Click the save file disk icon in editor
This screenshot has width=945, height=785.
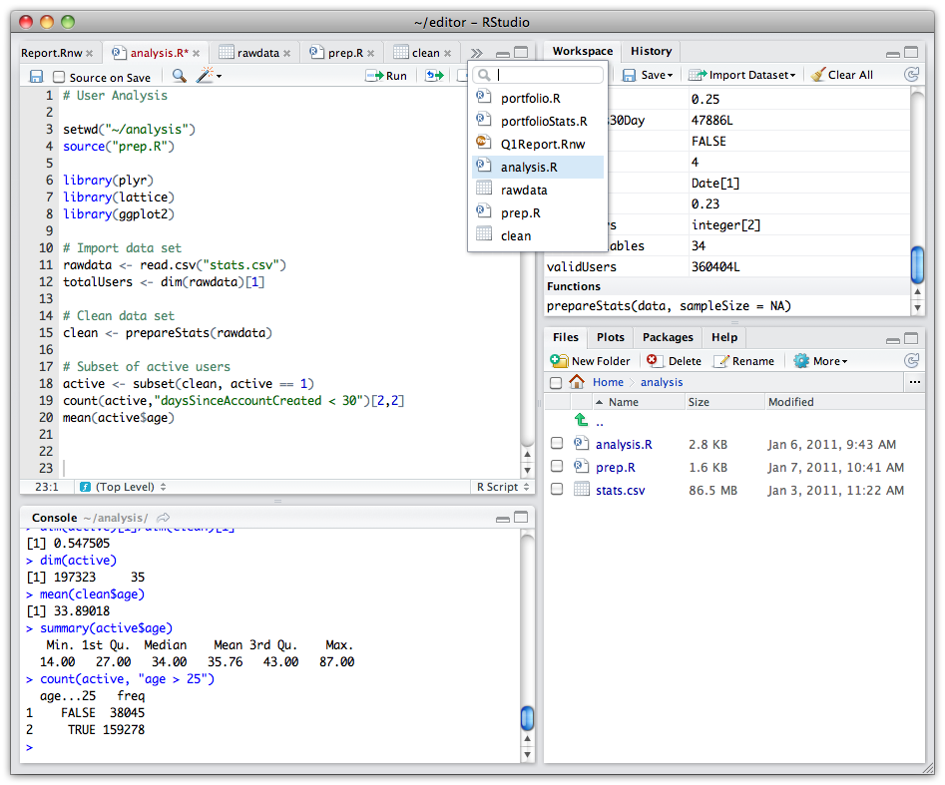point(36,76)
